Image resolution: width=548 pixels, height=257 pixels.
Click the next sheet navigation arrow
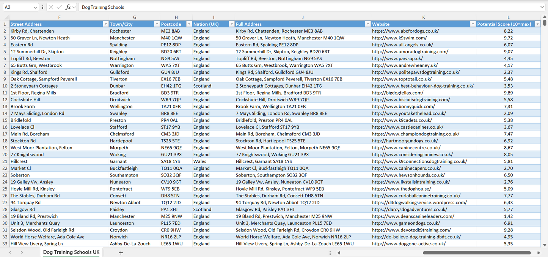[22, 252]
